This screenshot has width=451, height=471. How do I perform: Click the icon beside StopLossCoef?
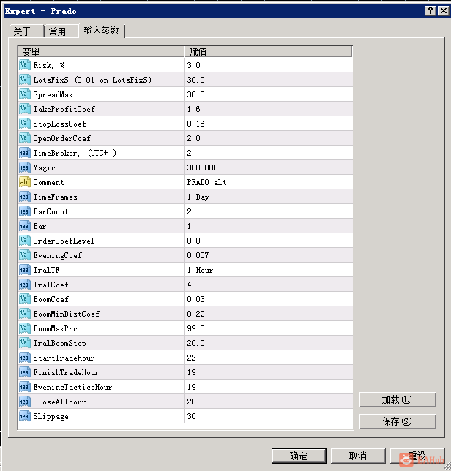click(x=25, y=124)
